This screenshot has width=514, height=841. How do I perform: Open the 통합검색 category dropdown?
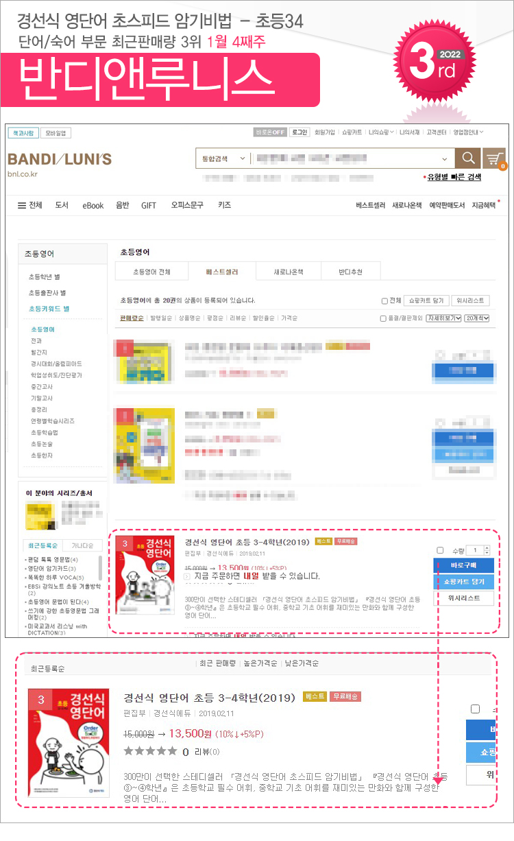click(x=223, y=158)
